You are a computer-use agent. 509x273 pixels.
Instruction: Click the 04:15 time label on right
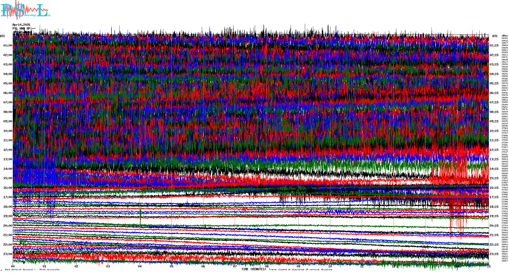(494, 74)
